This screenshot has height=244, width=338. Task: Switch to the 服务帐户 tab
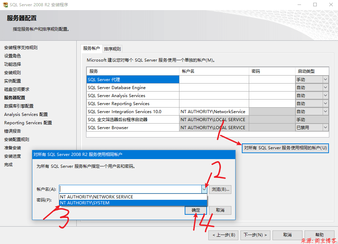[91, 48]
